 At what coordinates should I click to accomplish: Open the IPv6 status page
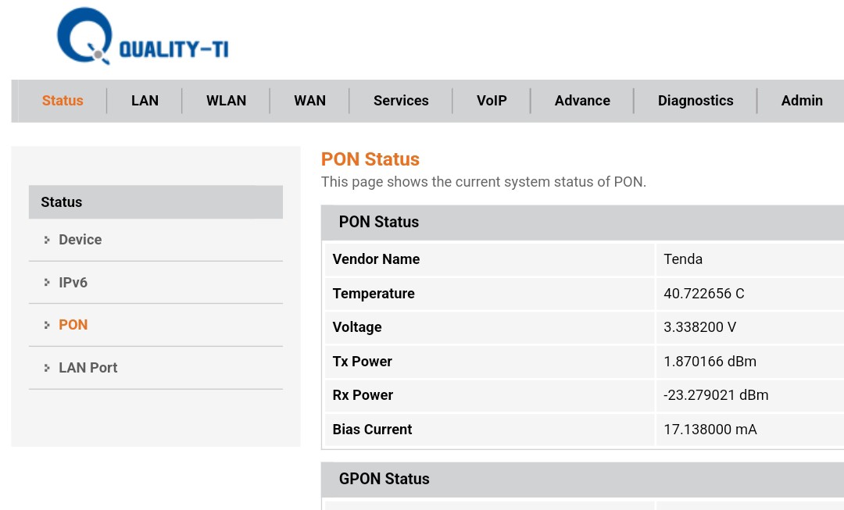(x=73, y=283)
